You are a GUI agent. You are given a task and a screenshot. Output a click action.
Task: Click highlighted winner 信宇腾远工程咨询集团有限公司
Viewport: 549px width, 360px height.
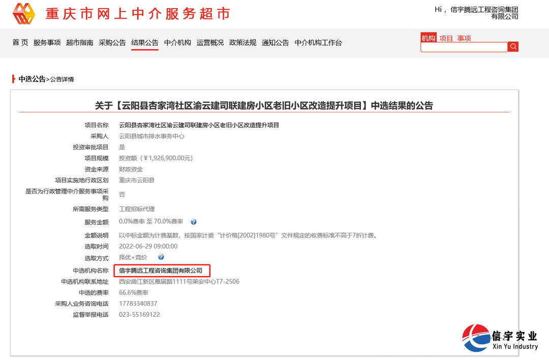[161, 270]
